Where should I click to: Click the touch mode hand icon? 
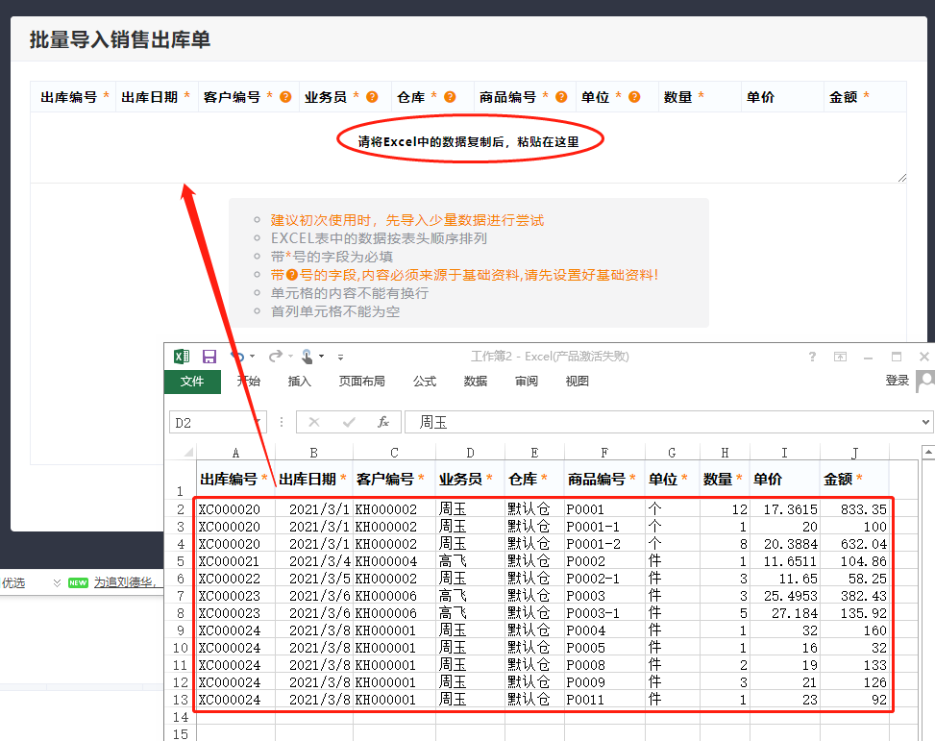[308, 357]
